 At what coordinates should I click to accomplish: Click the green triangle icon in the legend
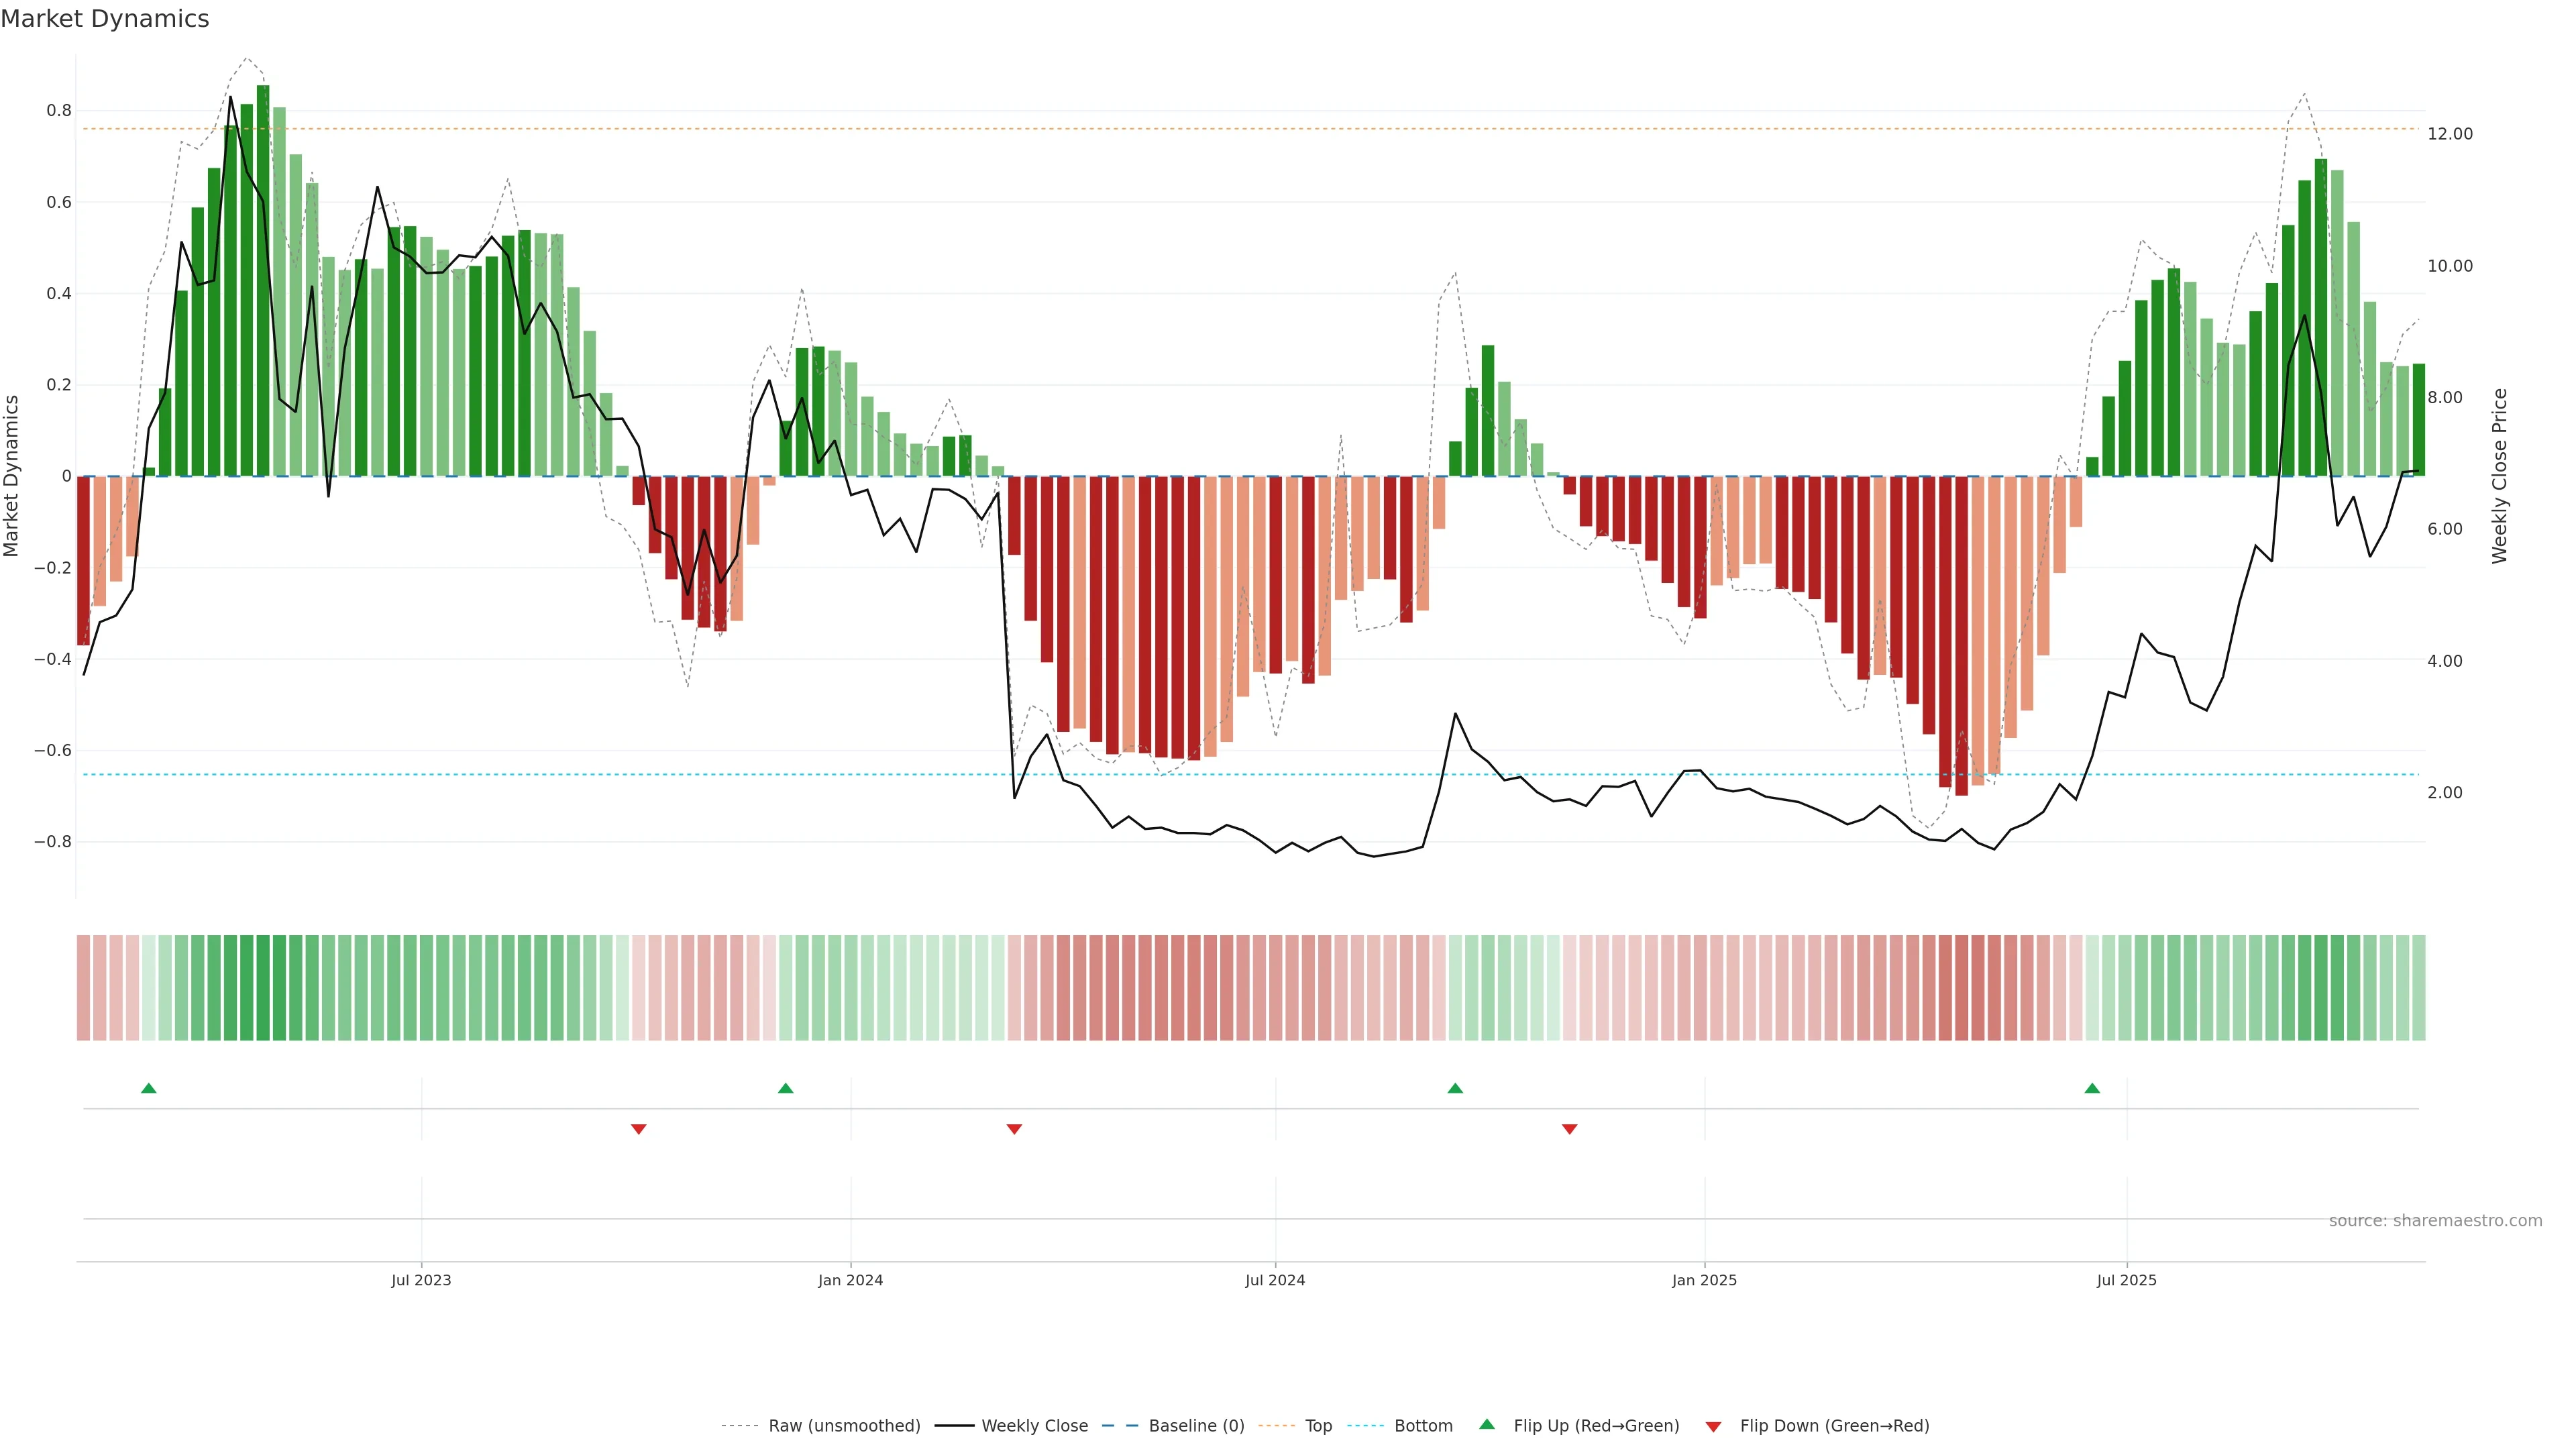1487,1424
